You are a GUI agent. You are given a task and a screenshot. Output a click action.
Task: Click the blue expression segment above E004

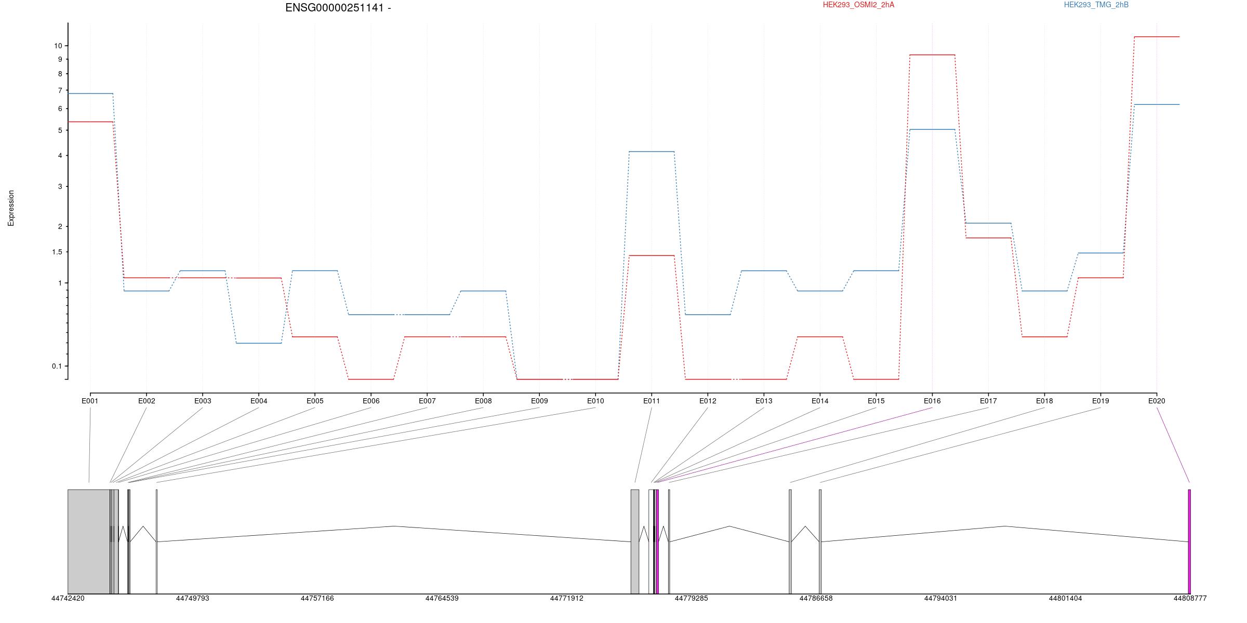point(259,343)
